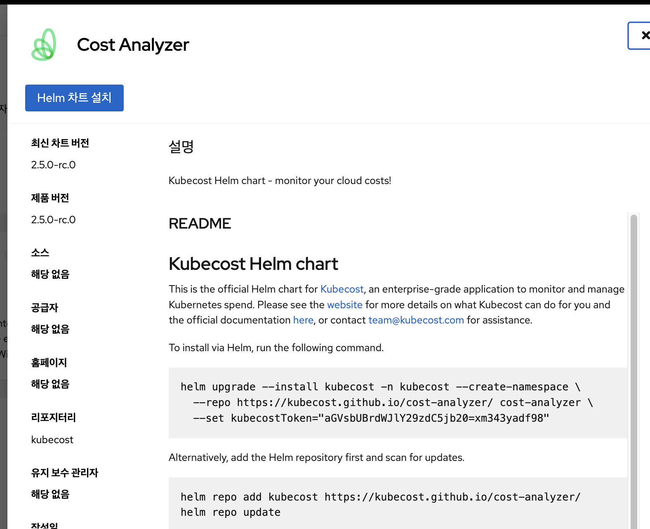This screenshot has width=650, height=529.
Task: Click 해당 없음 under 소스
Action: pyautogui.click(x=50, y=274)
